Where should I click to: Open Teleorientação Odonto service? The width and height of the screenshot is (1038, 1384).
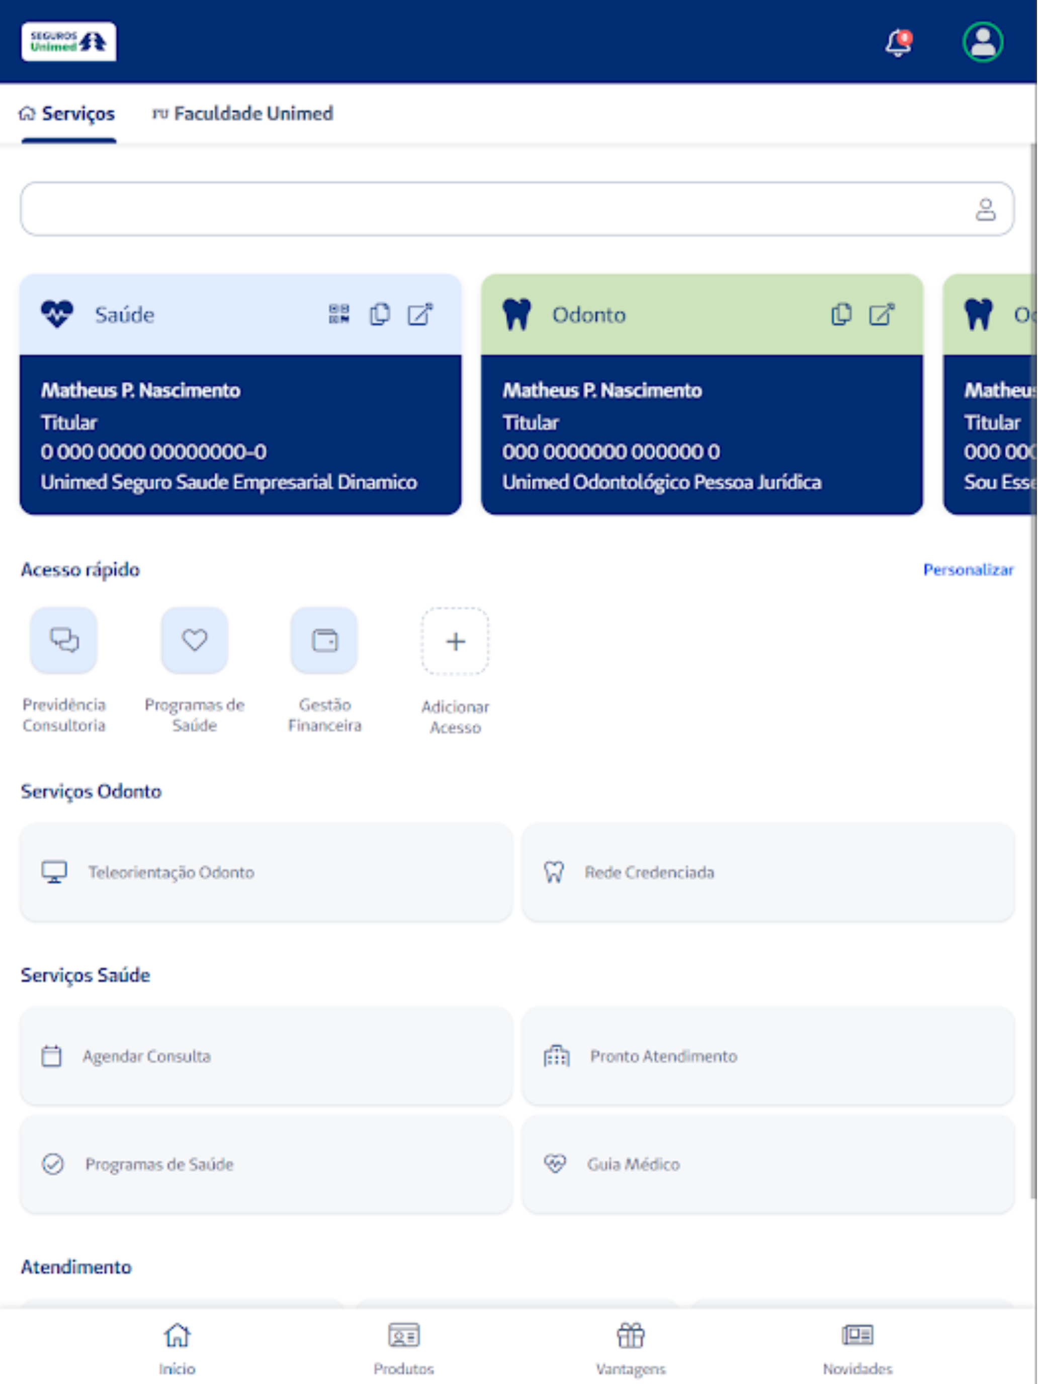click(267, 872)
